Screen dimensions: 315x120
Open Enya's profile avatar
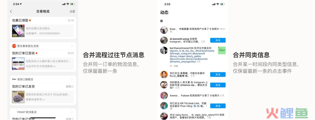(x=164, y=30)
